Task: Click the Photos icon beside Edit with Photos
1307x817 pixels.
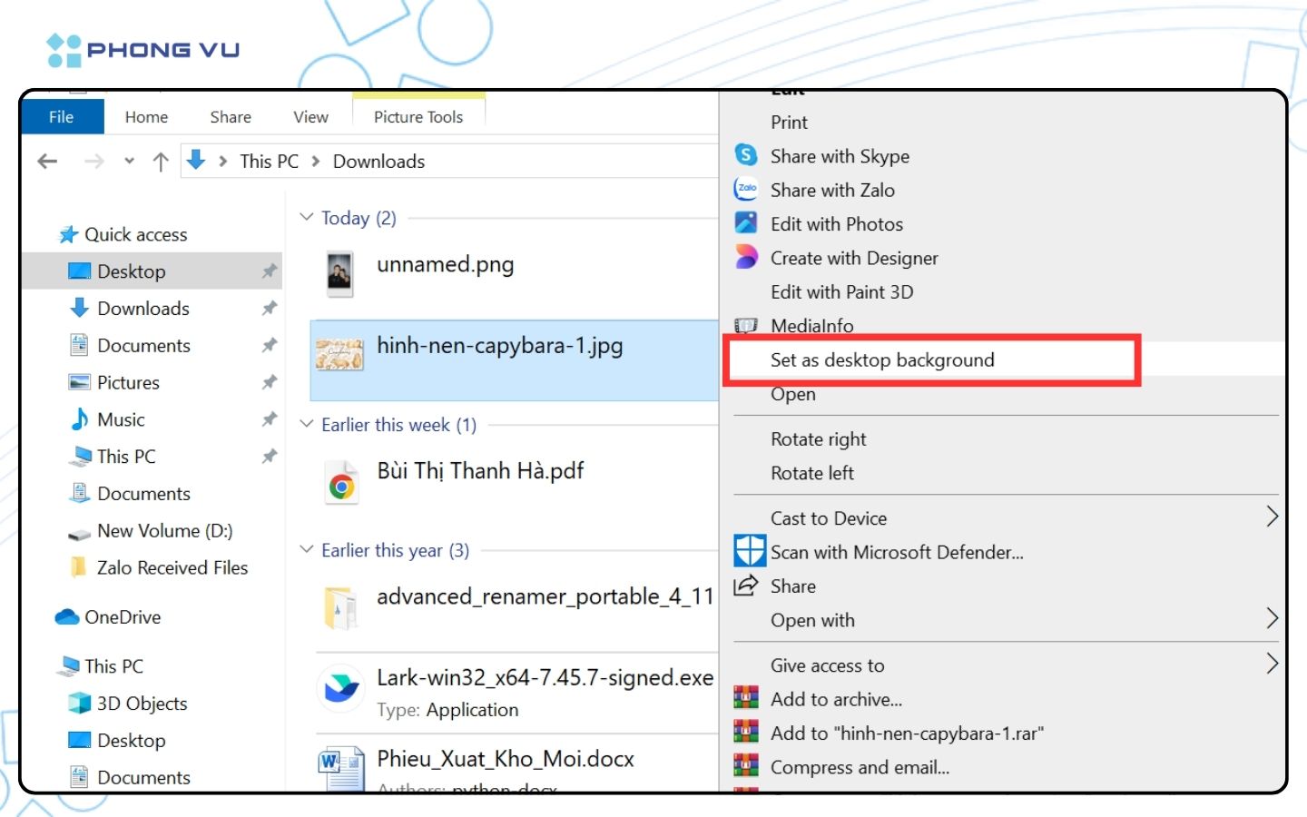Action: (745, 223)
